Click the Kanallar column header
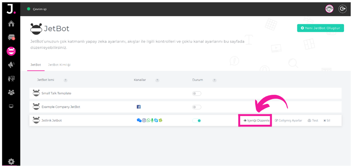The height and width of the screenshot is (168, 352). point(140,80)
